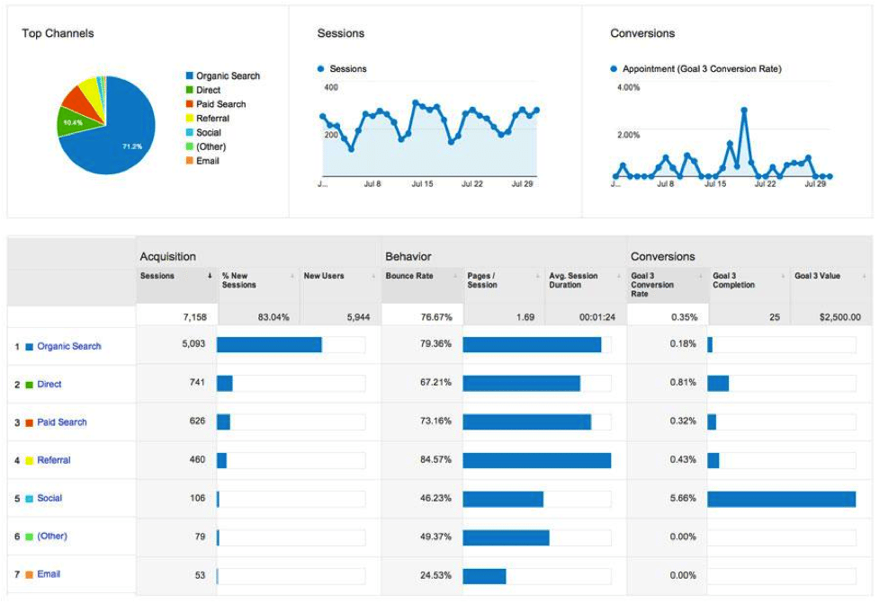Image resolution: width=879 pixels, height=603 pixels.
Task: Click the Conversions section header in table
Action: (x=662, y=256)
